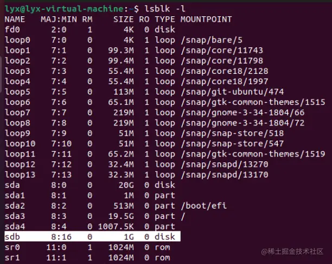Select the sda4 partition name
The image size is (332, 264).
[15, 227]
